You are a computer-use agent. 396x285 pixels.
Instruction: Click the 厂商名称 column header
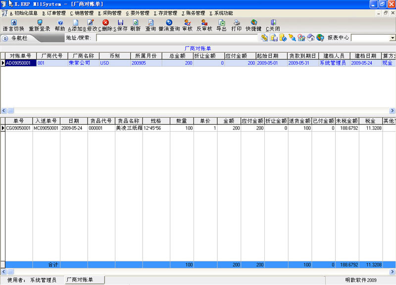tap(83, 56)
